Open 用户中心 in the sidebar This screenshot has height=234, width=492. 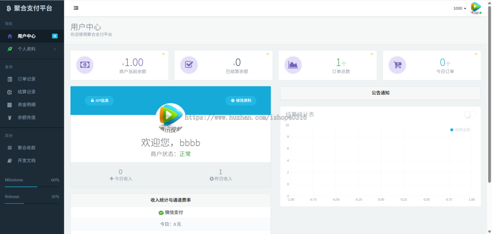point(32,36)
